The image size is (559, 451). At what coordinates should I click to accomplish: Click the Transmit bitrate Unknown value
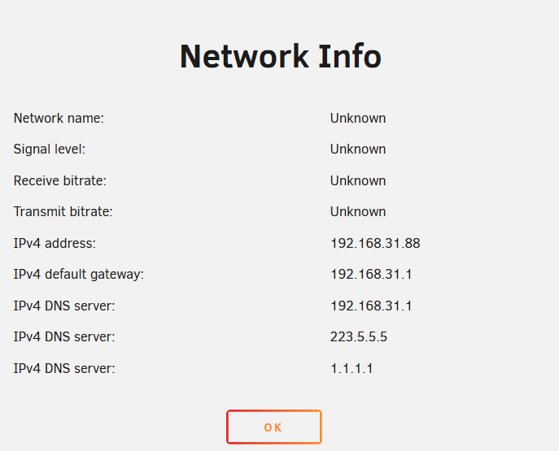(x=358, y=211)
